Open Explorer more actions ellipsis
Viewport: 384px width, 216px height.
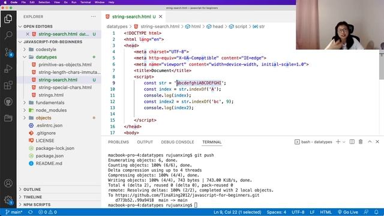click(x=94, y=16)
